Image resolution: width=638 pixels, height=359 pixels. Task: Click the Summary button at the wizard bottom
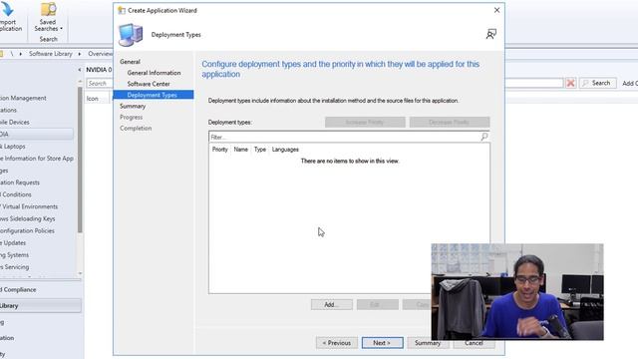point(428,343)
